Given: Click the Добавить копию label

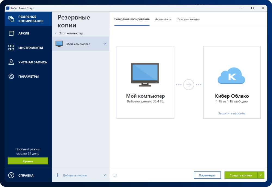Looking at the screenshot, I should pyautogui.click(x=75, y=175).
